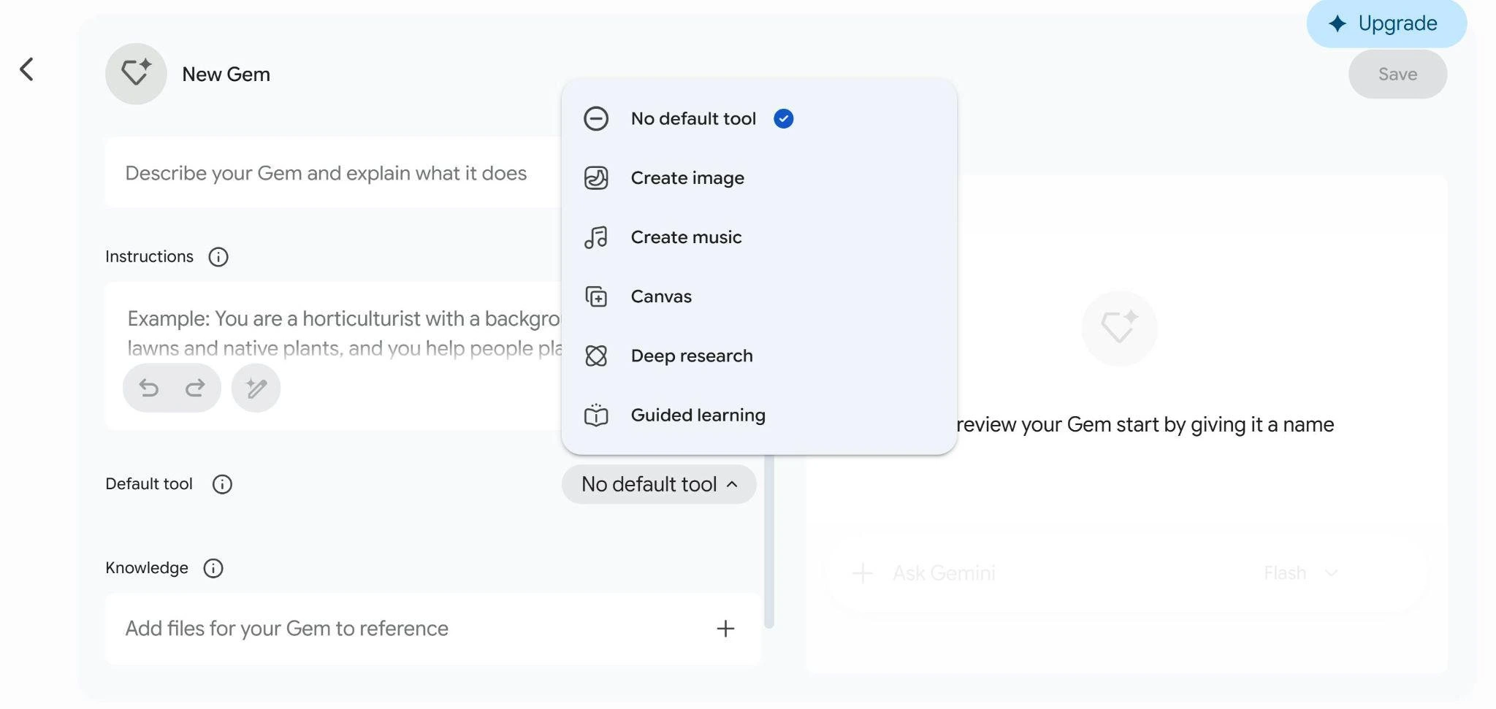Open Default tool info icon
Screen dimensions: 1496x709
pos(222,484)
